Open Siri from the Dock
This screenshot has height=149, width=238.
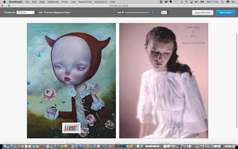[x=8, y=146]
